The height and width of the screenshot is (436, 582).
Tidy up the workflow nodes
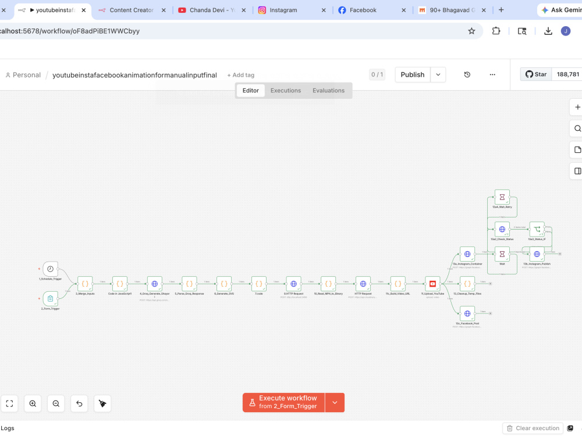[102, 403]
